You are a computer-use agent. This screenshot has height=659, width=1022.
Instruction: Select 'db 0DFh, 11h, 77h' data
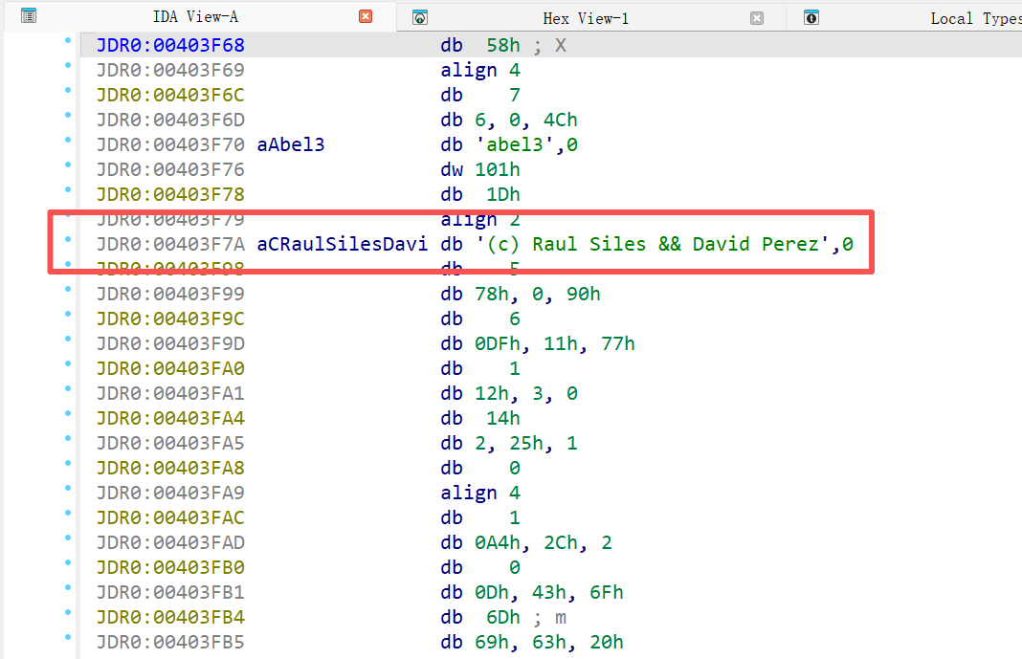538,343
